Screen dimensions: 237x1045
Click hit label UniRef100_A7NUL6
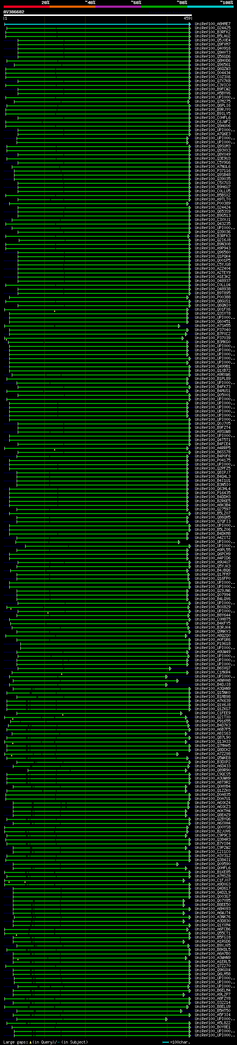point(213,166)
